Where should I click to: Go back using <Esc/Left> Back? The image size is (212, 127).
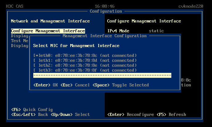pos(29,115)
